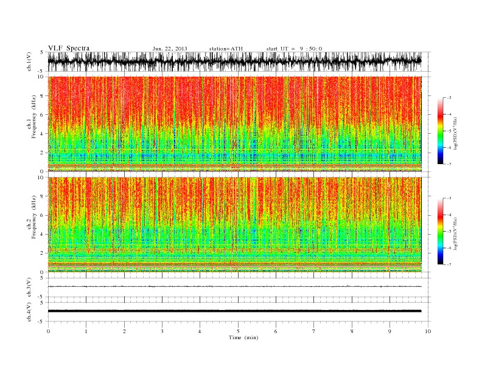Select the log(PSD) label beside ch.1 color scale
Viewport: 482px width, 372px height.
tap(455, 133)
